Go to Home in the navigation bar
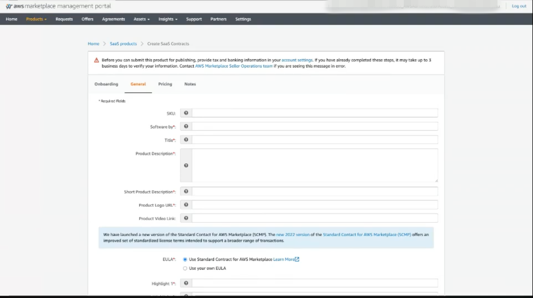Image resolution: width=533 pixels, height=298 pixels. coord(11,19)
